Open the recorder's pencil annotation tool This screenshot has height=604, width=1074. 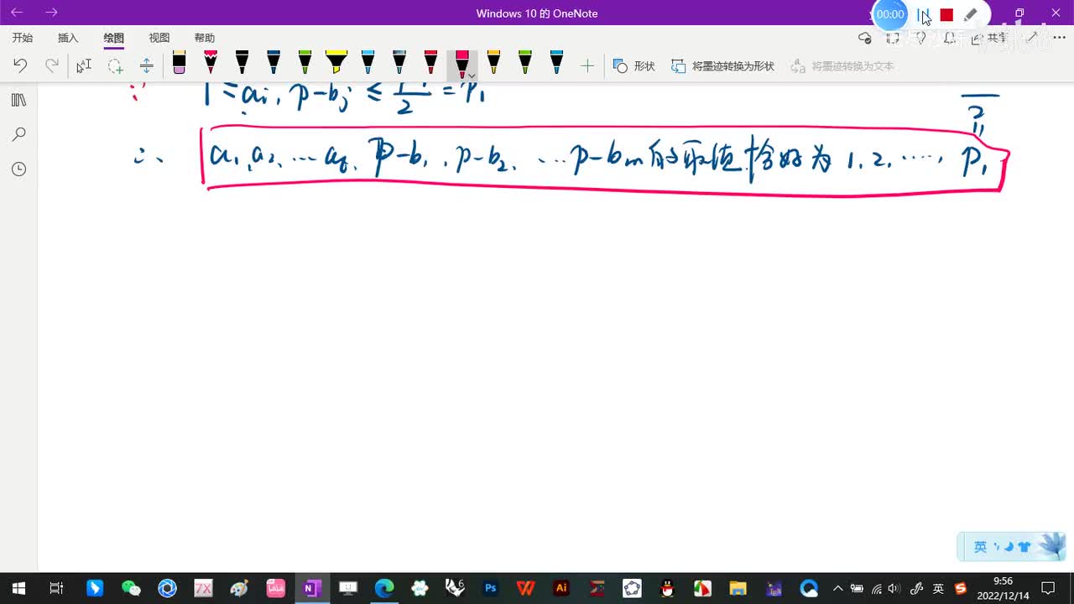click(x=971, y=14)
